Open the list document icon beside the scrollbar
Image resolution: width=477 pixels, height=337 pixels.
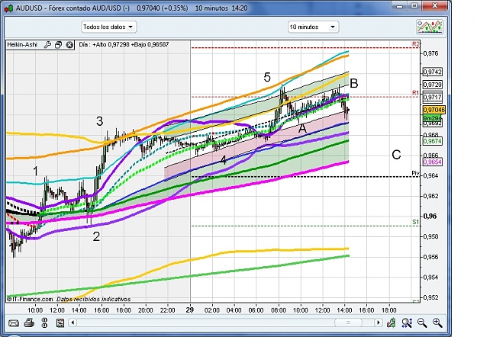tap(60, 323)
